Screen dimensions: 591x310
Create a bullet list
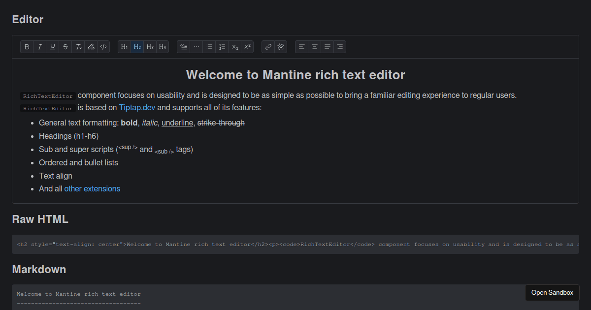pyautogui.click(x=209, y=47)
